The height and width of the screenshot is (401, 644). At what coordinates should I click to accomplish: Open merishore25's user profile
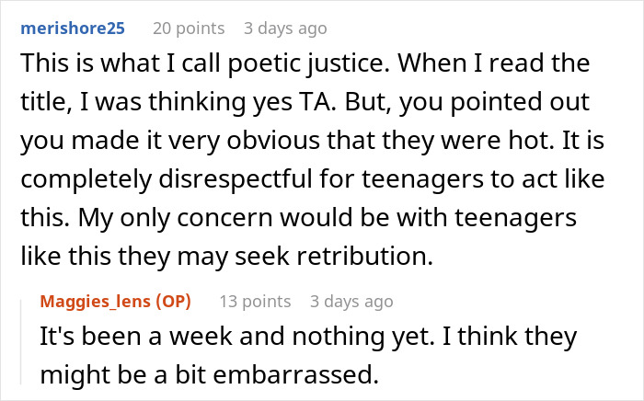click(73, 29)
